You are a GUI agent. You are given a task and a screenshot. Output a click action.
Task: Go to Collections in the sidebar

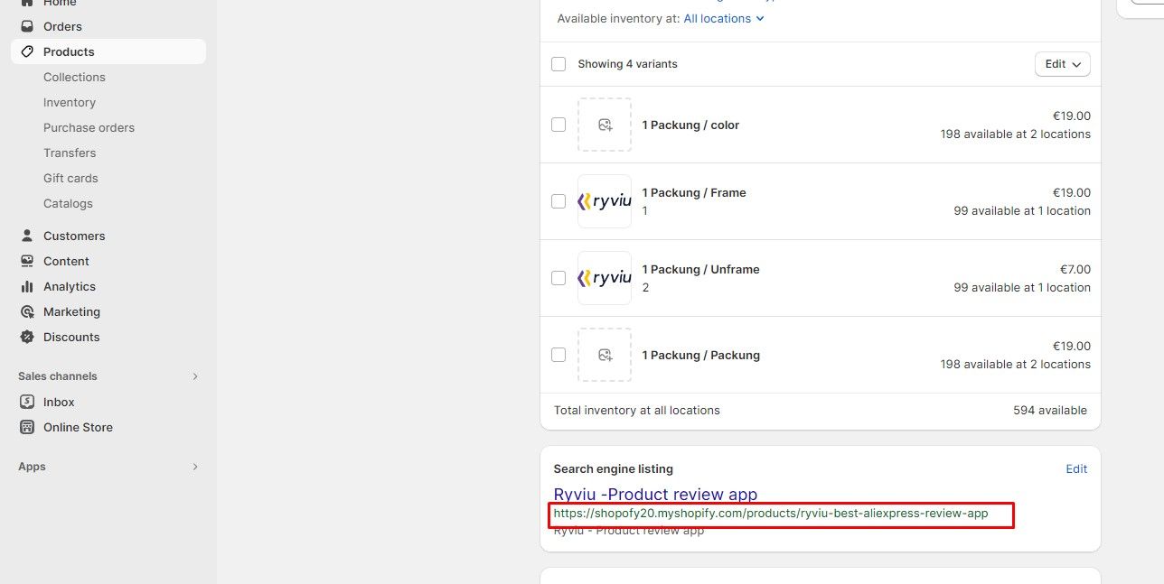pyautogui.click(x=74, y=77)
